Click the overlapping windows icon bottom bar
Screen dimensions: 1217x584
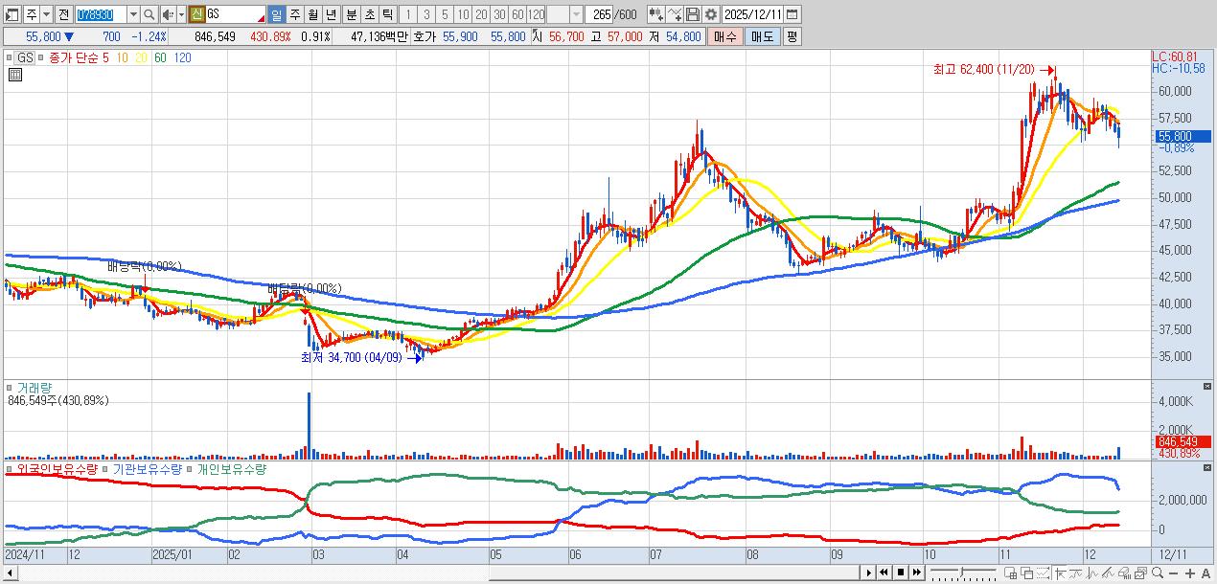(1027, 573)
